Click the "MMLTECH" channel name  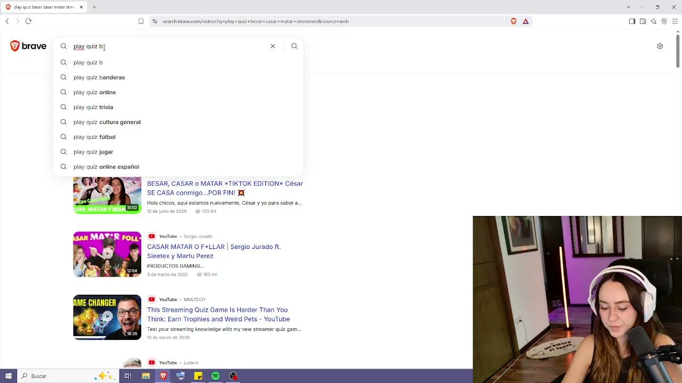point(194,299)
